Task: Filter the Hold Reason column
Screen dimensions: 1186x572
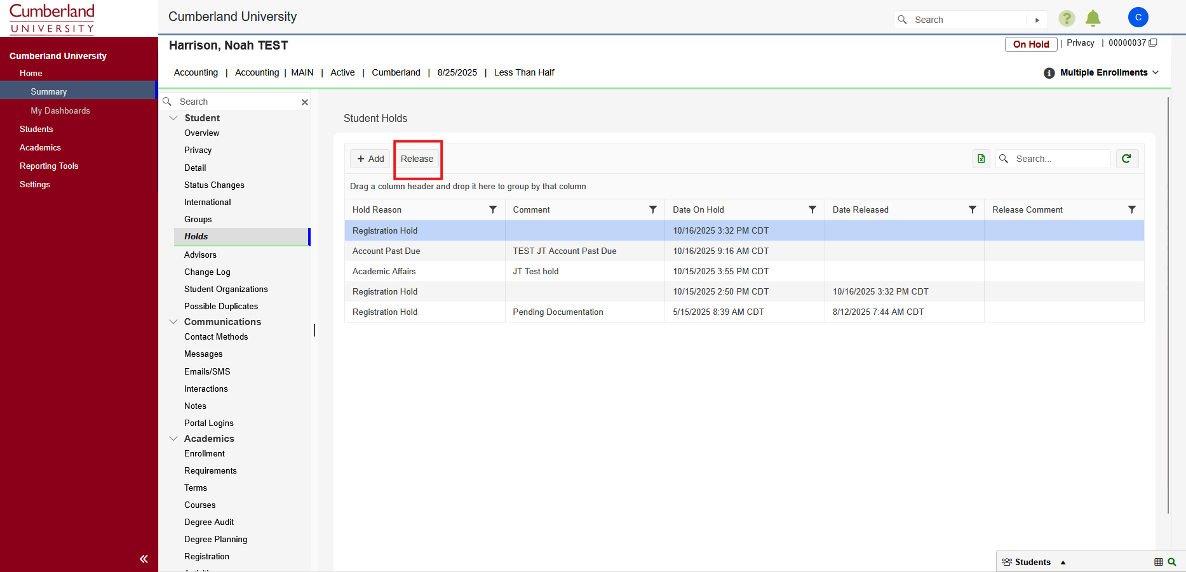Action: click(493, 210)
